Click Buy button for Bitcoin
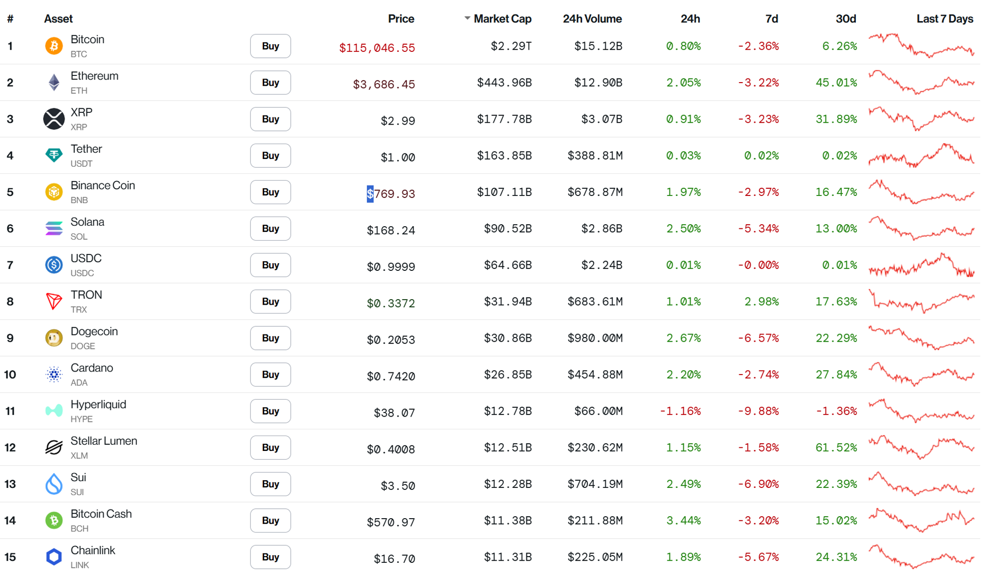 click(270, 46)
